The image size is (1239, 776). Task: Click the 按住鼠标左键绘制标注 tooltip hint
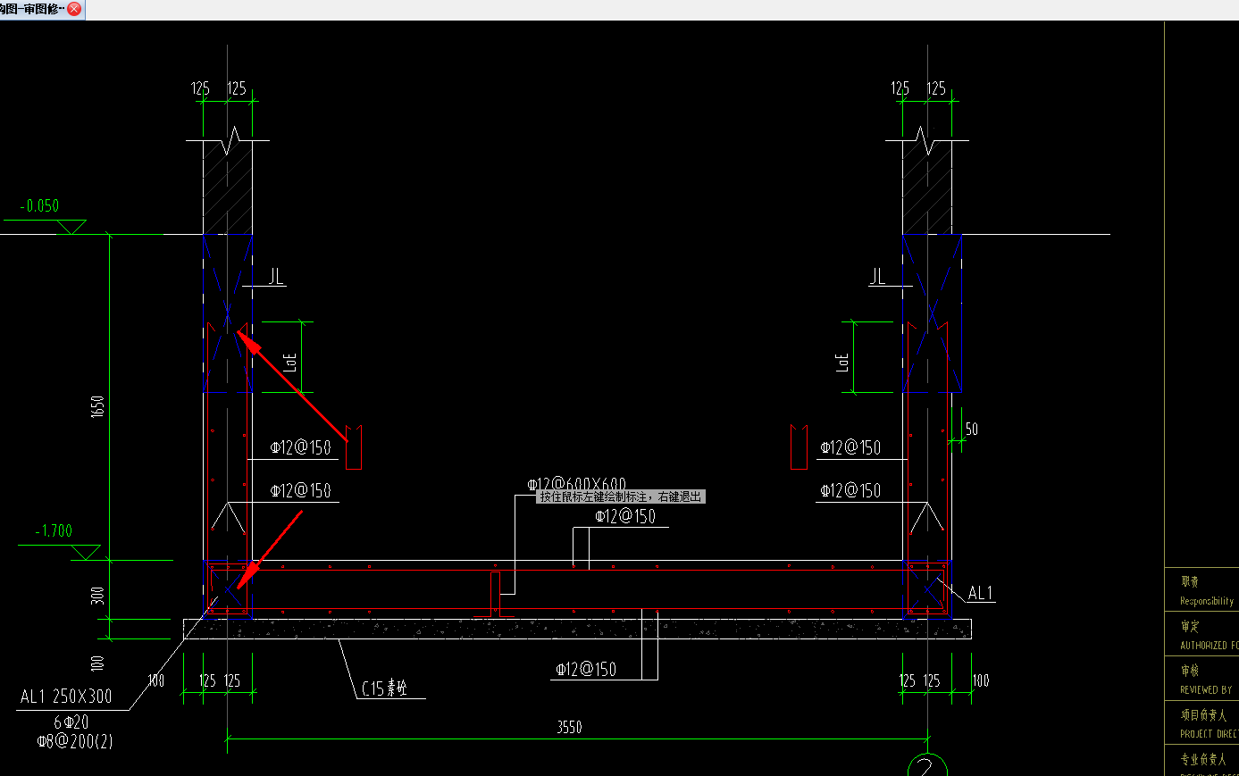pyautogui.click(x=621, y=496)
